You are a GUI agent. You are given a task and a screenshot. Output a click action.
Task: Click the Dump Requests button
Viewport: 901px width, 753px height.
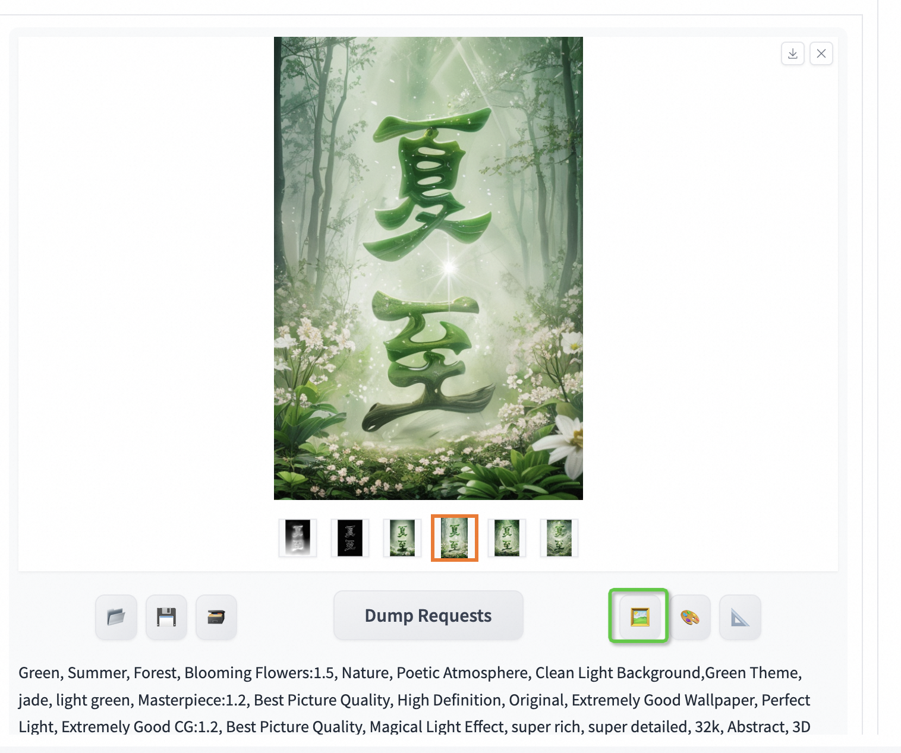point(429,615)
